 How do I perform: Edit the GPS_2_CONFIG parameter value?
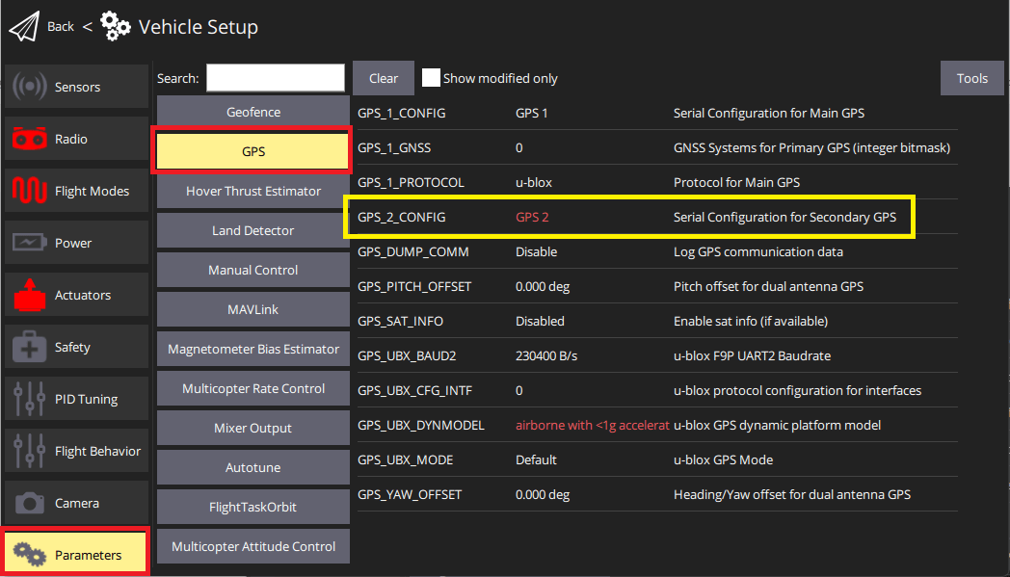(533, 217)
